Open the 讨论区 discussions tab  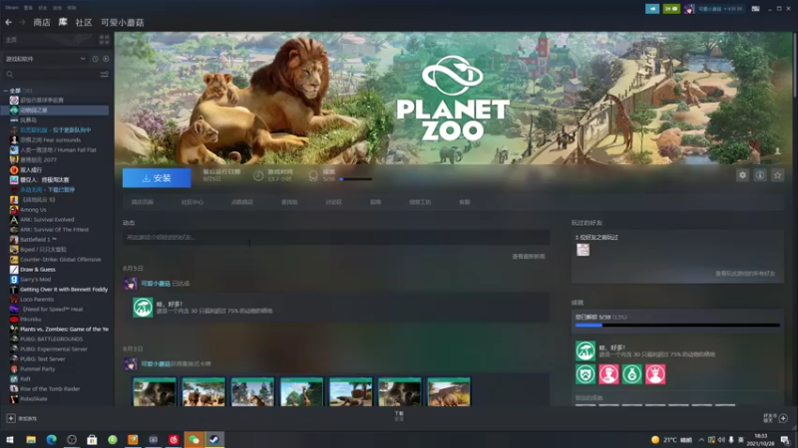334,202
